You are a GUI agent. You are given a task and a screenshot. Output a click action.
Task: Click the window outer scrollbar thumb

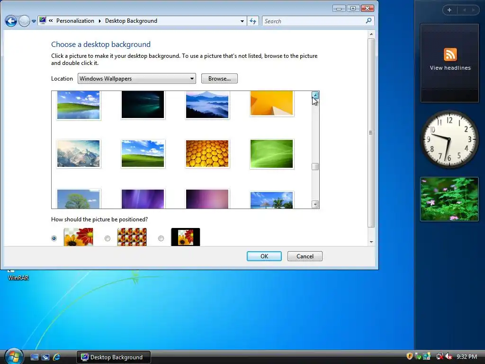click(x=371, y=133)
